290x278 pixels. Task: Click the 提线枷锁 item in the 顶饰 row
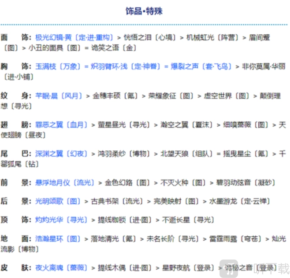tap(112, 219)
